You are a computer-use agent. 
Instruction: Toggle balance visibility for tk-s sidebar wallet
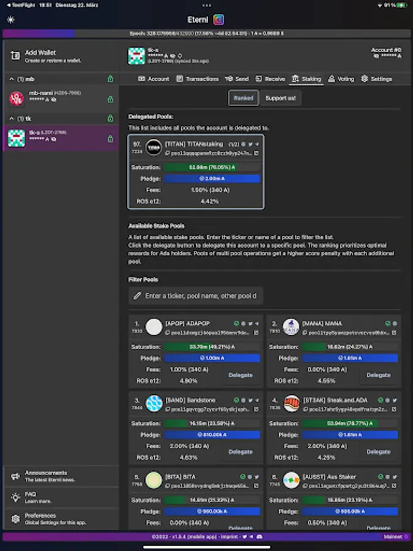54,140
